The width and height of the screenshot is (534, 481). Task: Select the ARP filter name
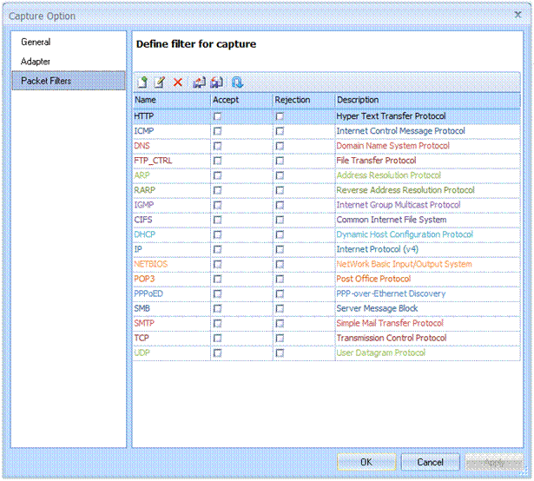click(142, 175)
